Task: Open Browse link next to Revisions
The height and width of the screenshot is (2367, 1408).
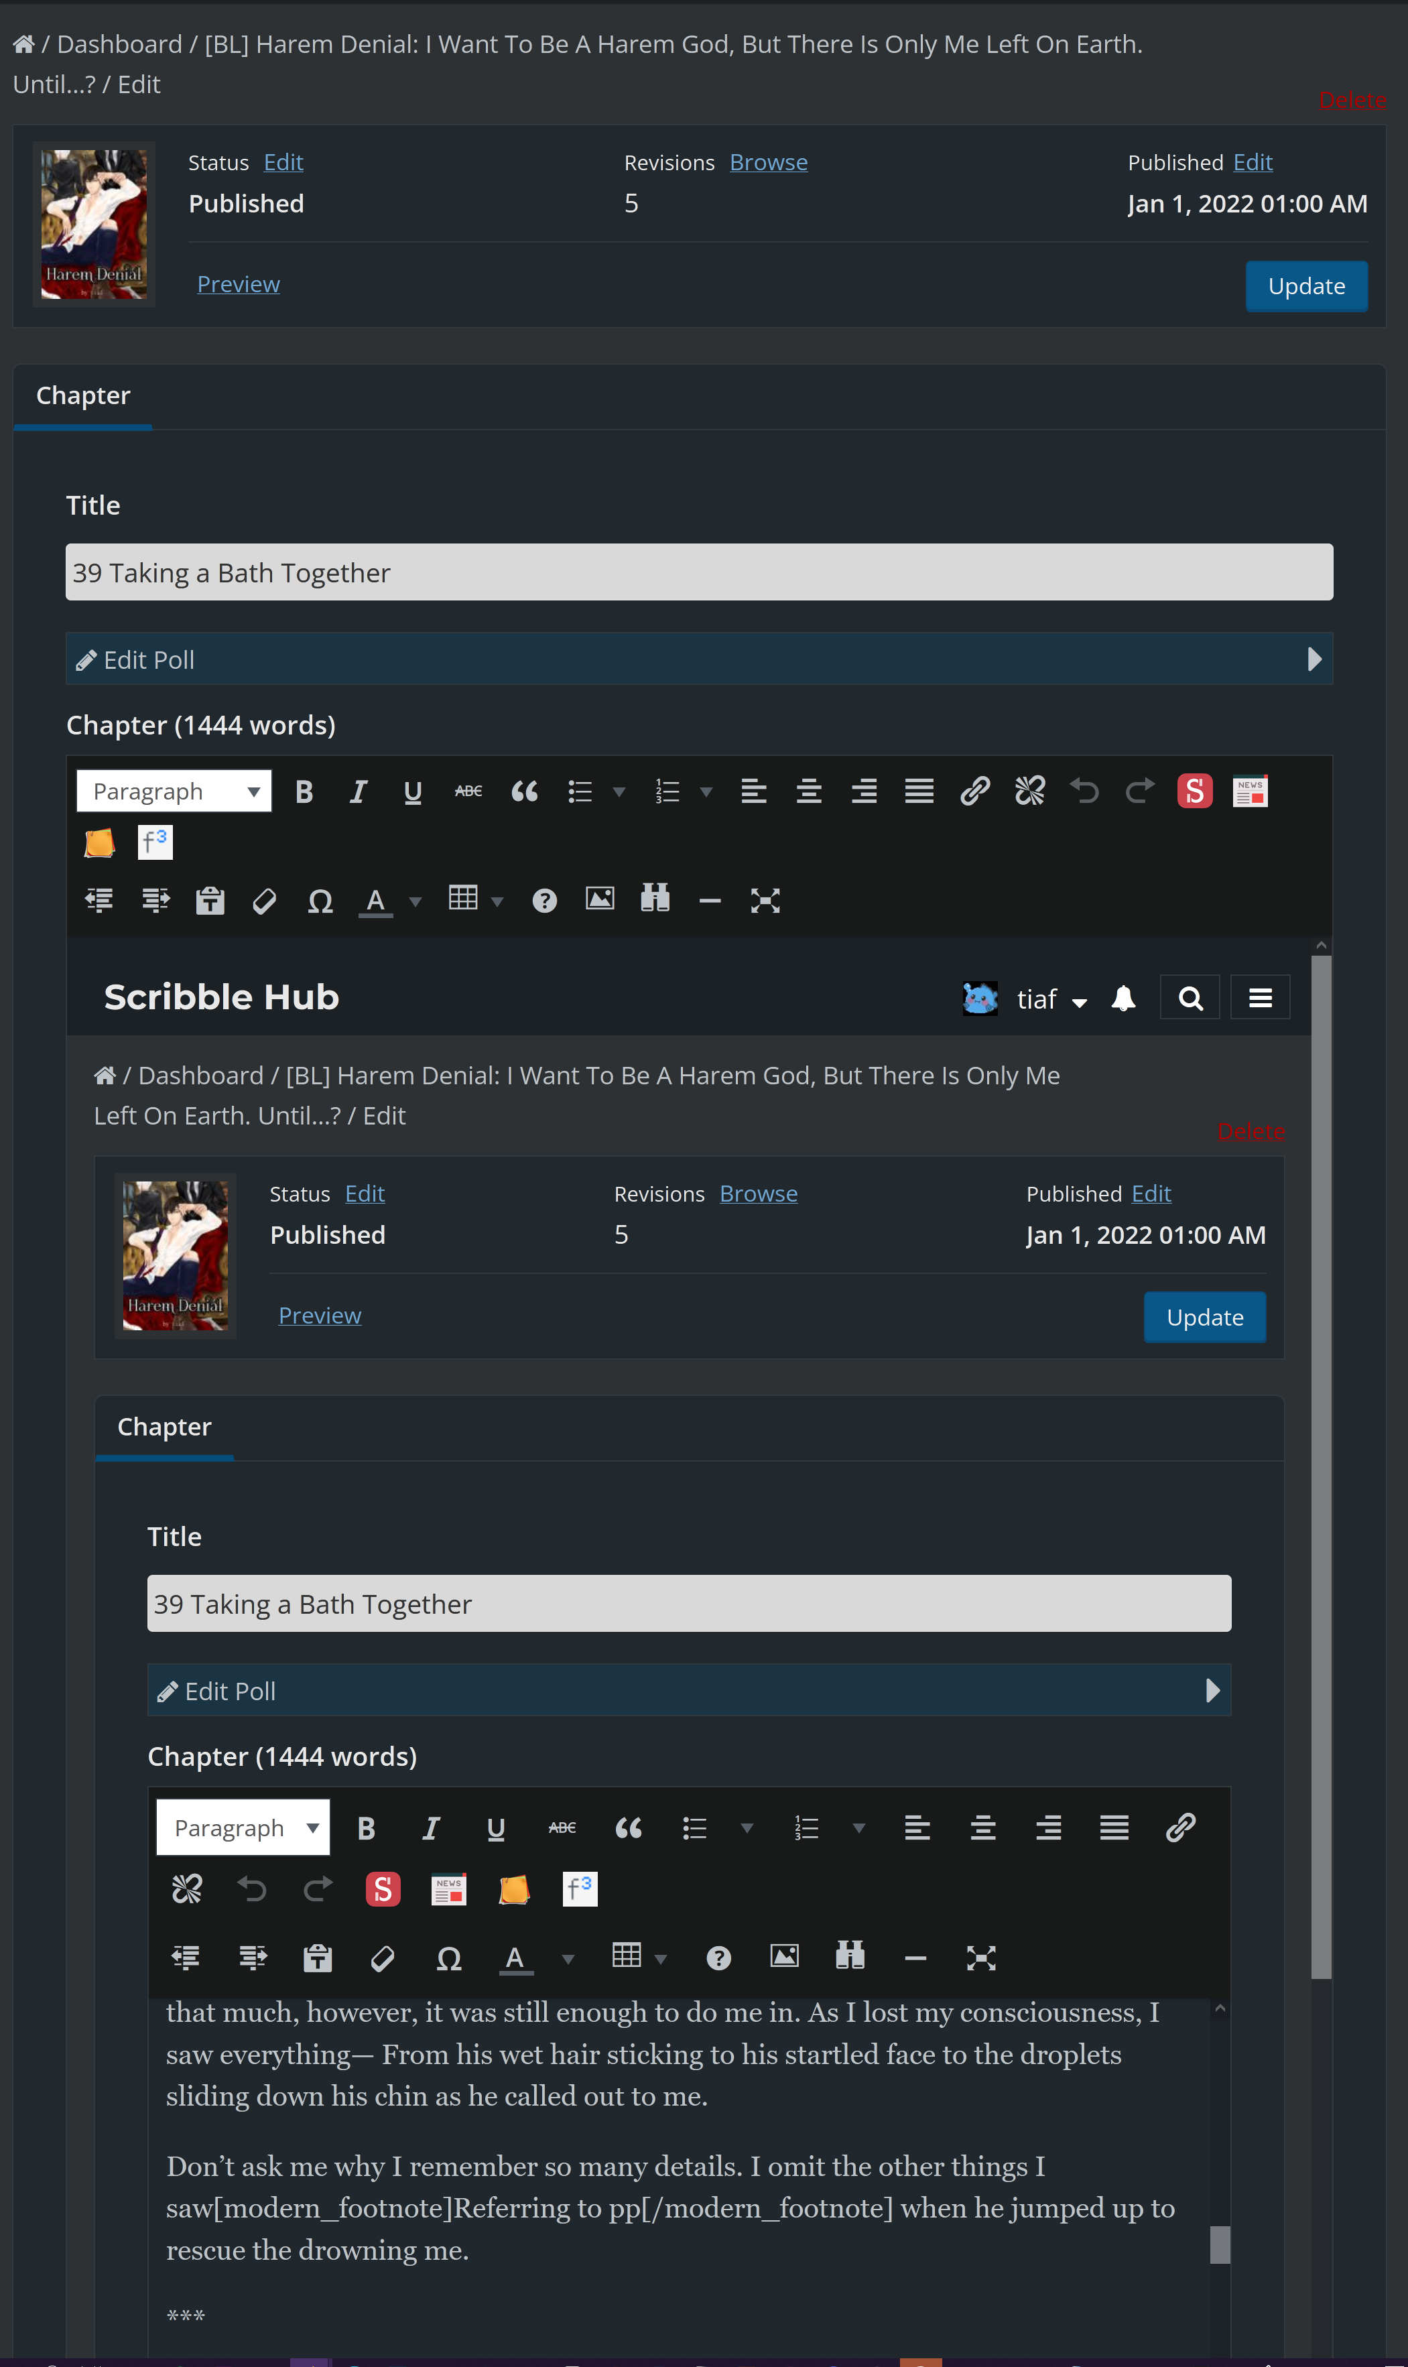Action: click(x=769, y=162)
